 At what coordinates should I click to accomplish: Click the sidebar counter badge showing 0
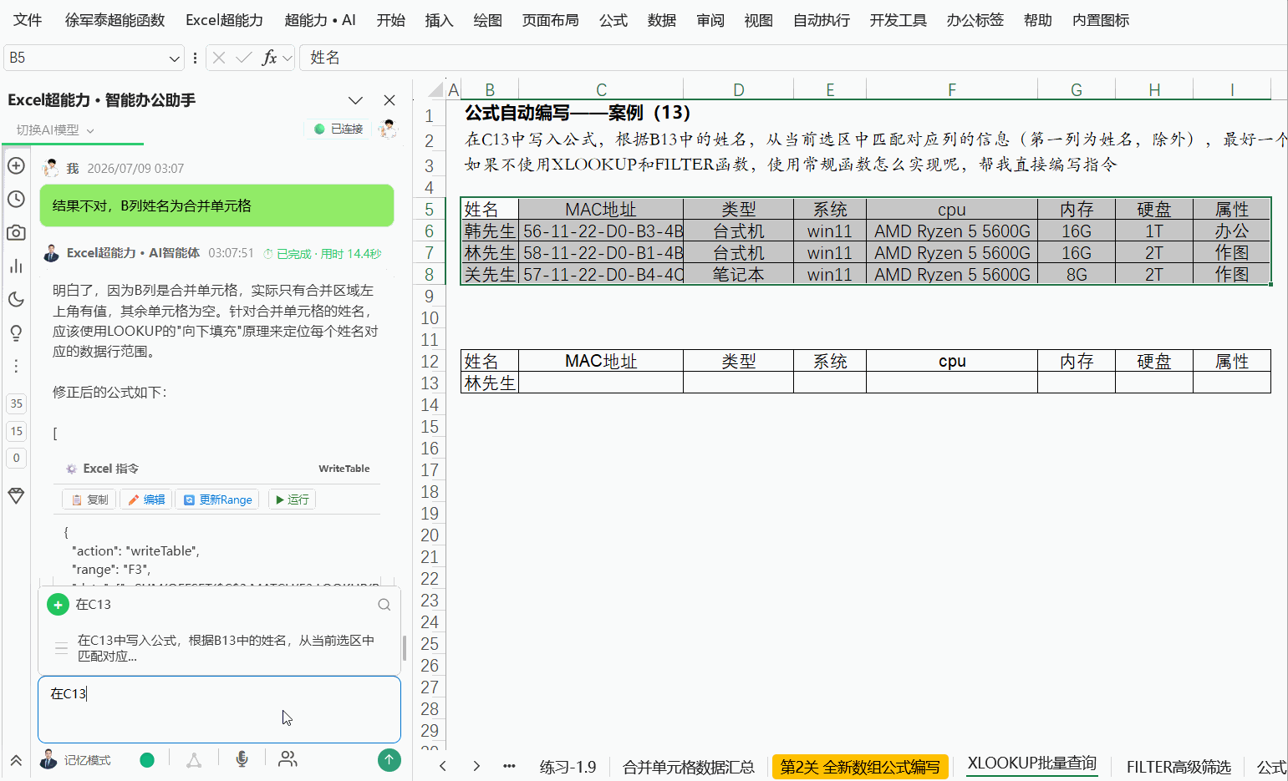[16, 458]
